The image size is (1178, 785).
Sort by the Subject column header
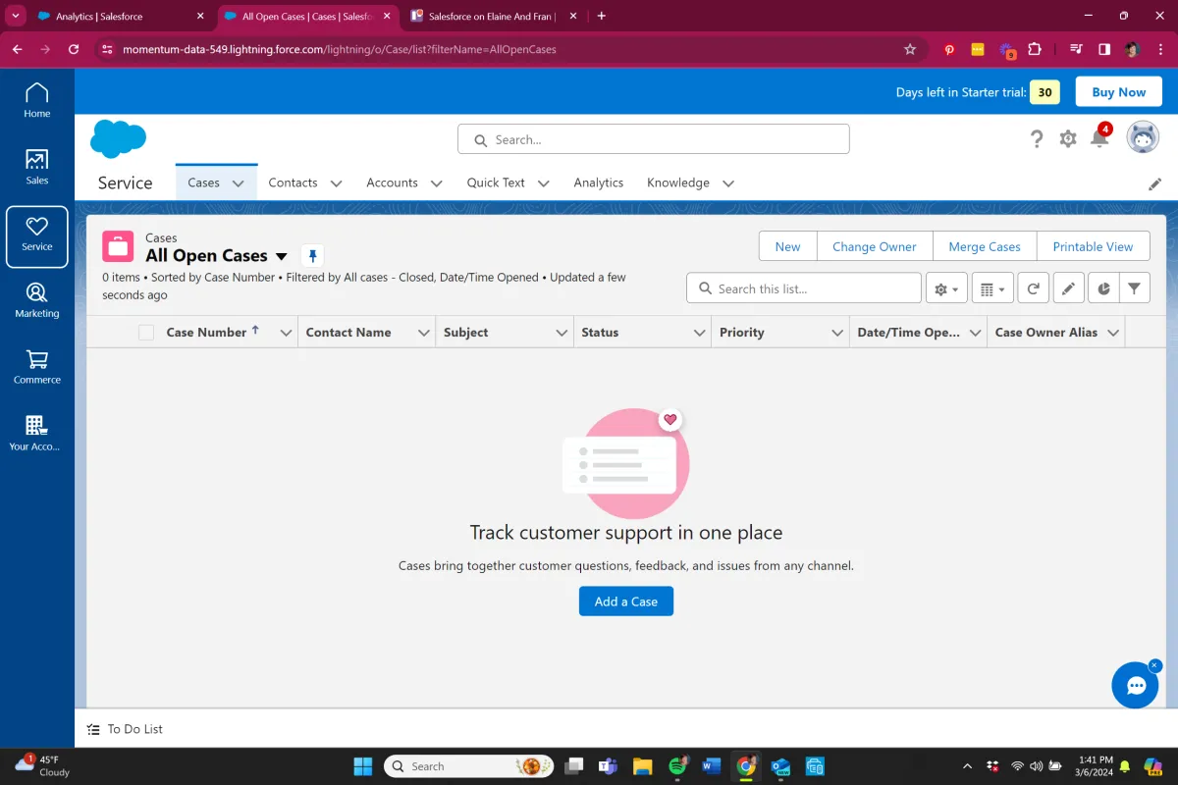click(465, 333)
